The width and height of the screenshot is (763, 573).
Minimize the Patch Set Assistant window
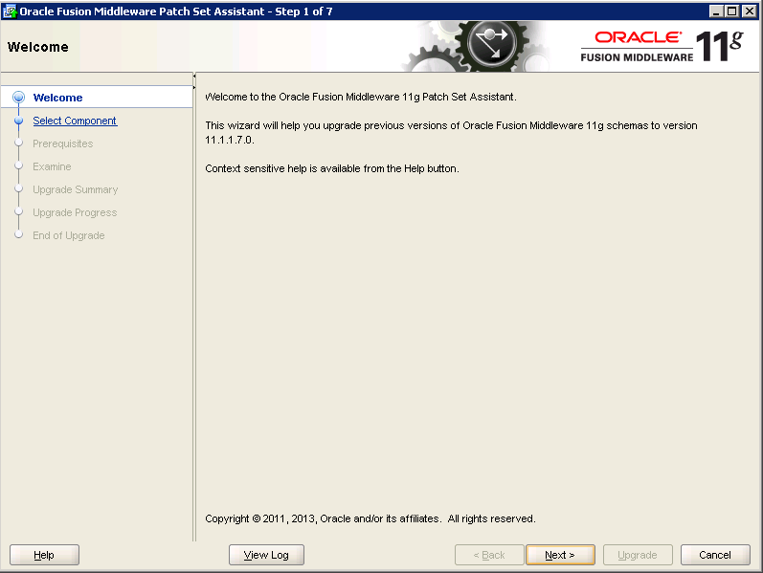pos(715,11)
